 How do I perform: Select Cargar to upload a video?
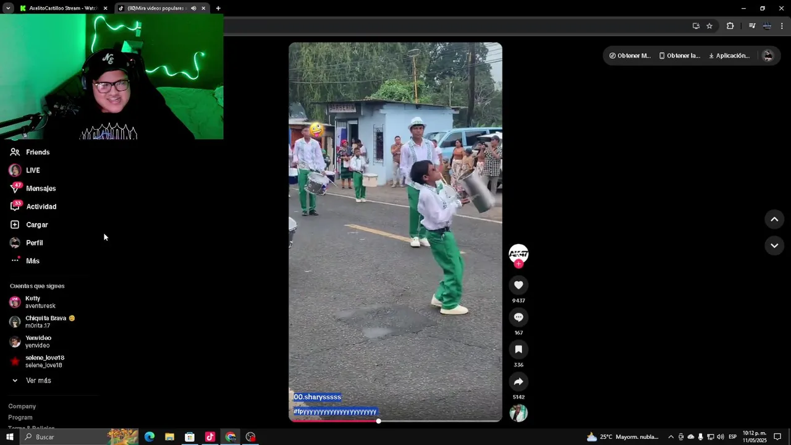(29, 224)
